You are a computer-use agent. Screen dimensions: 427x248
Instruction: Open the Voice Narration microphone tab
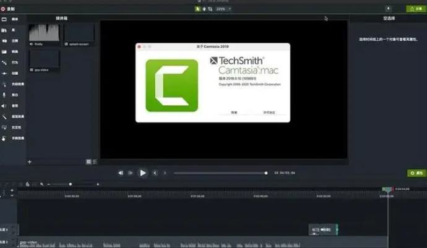(x=6, y=95)
